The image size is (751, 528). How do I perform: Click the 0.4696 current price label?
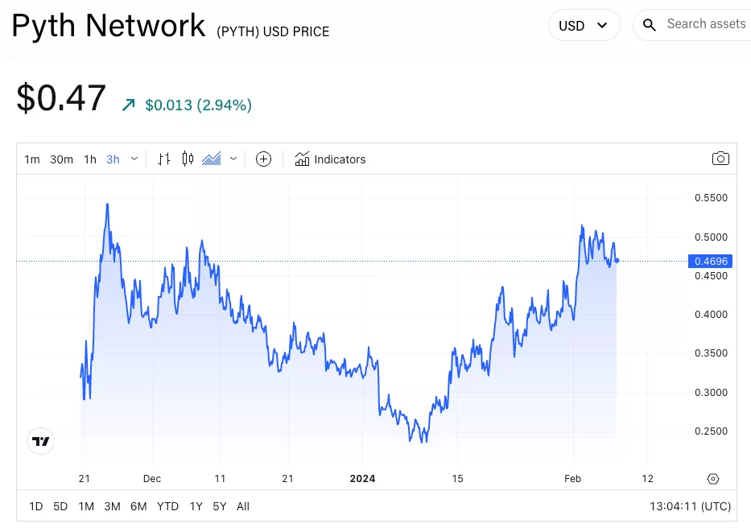pos(709,261)
